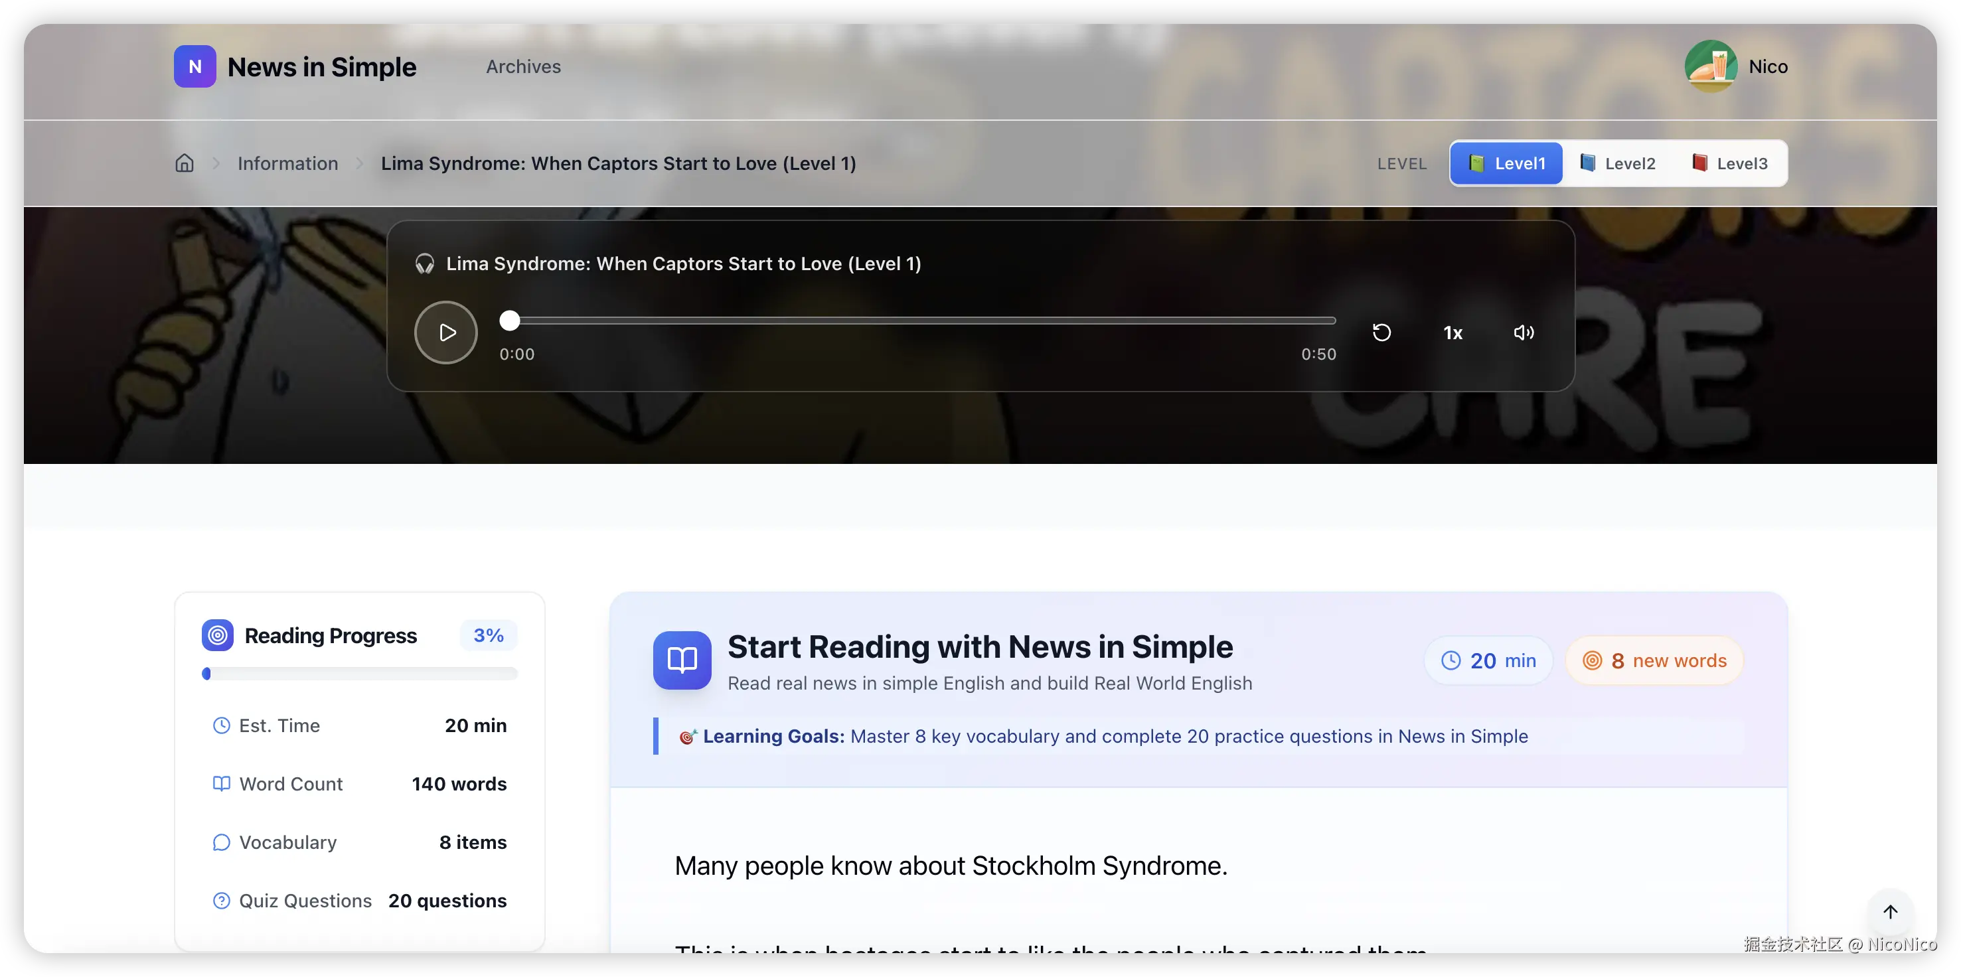Click the restart audio icon
1961x977 pixels.
tap(1381, 333)
